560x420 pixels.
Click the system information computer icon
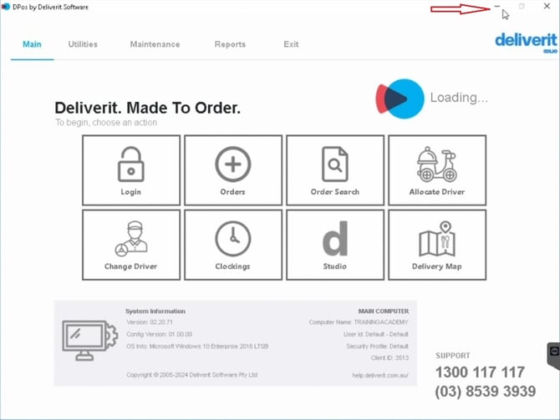pos(89,340)
